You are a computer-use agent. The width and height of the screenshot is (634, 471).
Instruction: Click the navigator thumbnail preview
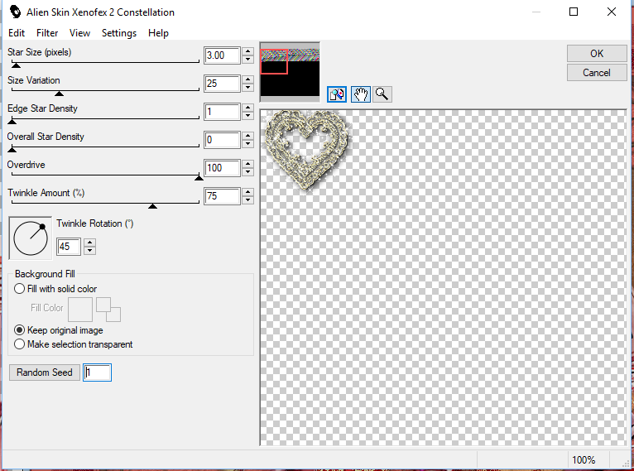pos(290,72)
